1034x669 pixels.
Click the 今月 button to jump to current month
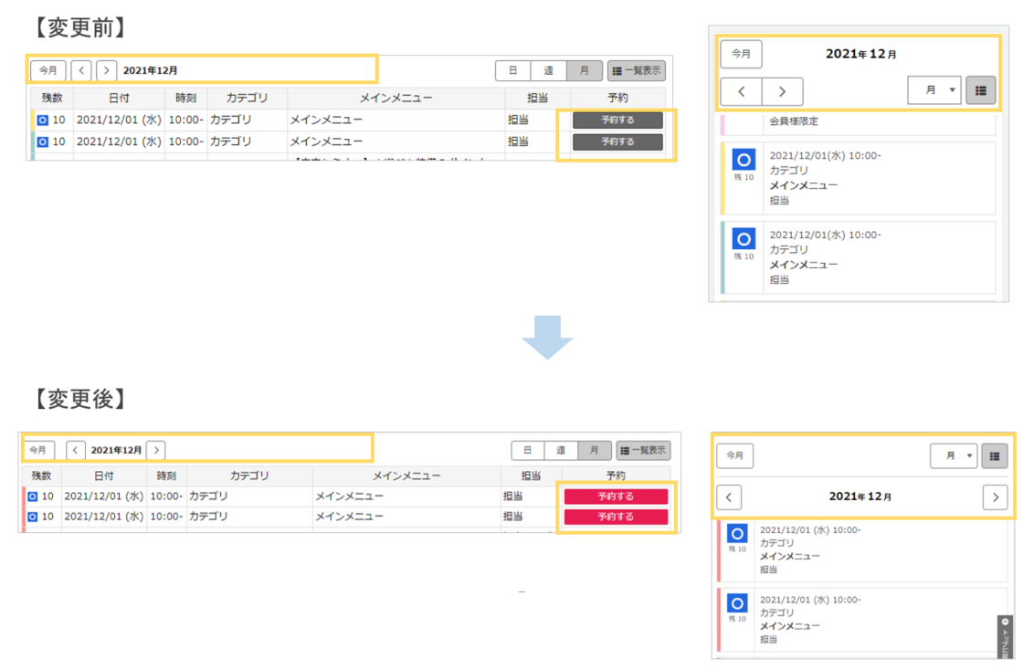[47, 70]
